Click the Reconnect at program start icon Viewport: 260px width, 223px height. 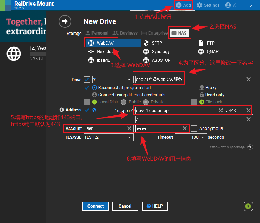[94, 88]
